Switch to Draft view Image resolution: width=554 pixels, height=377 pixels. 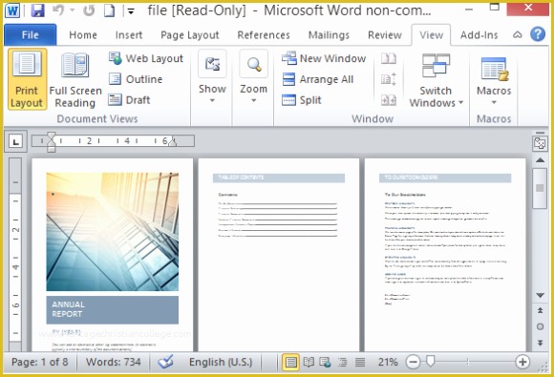click(x=129, y=100)
